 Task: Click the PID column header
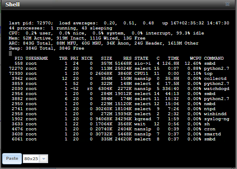(x=19, y=58)
